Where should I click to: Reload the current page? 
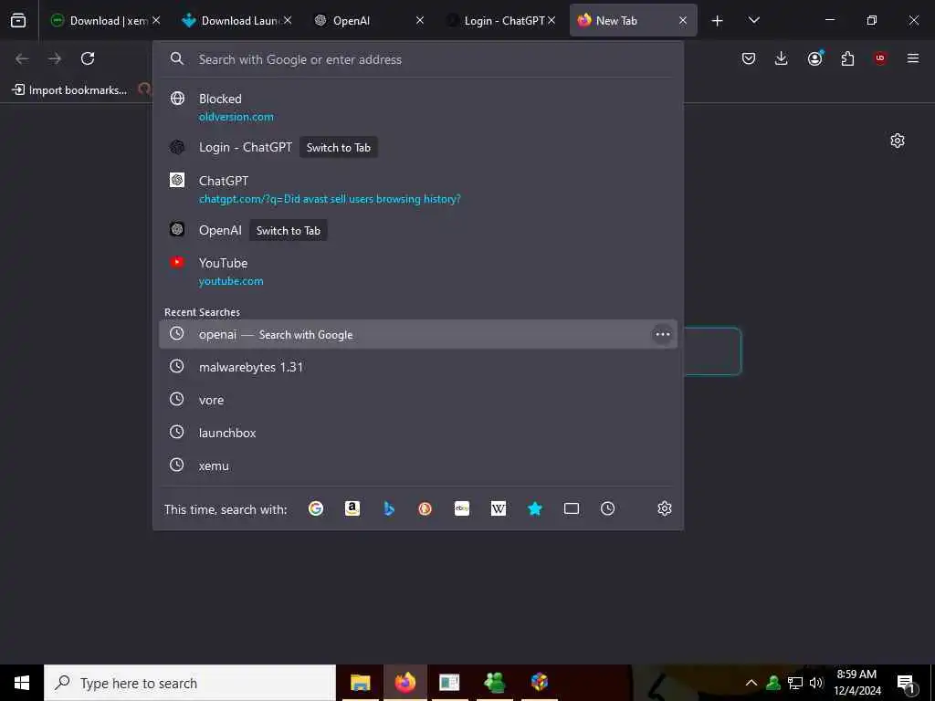click(x=88, y=58)
